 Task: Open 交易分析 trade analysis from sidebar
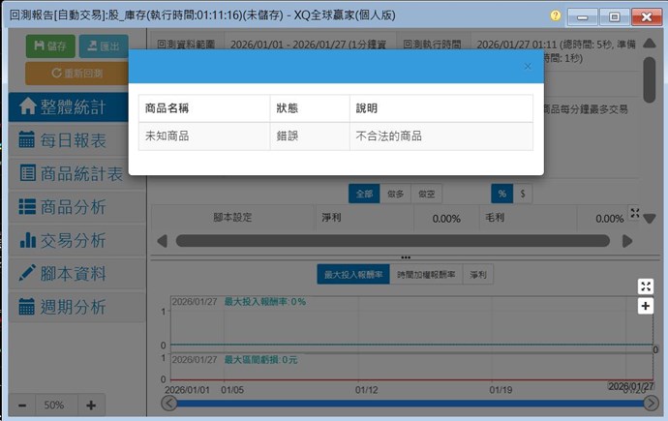tap(76, 240)
